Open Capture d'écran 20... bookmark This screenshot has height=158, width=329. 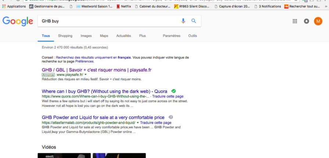(232, 7)
